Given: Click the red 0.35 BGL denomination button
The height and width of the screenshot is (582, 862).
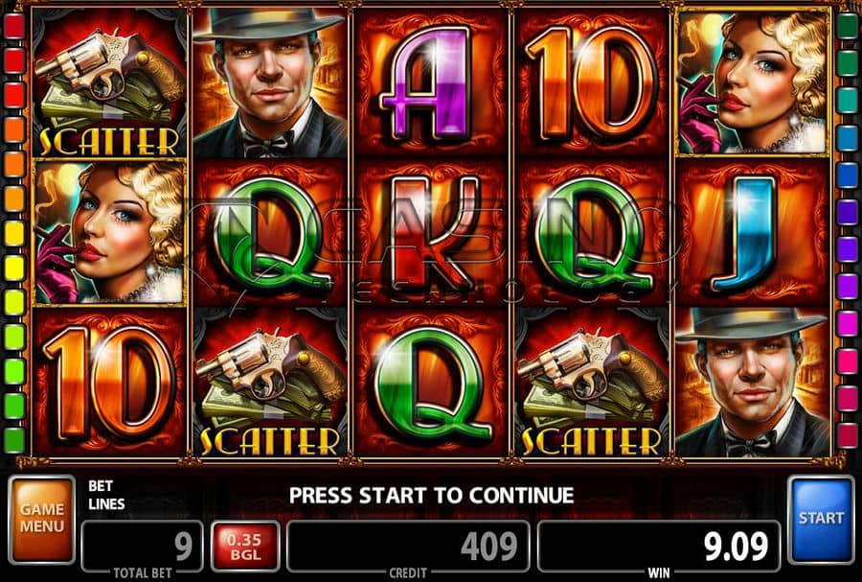Looking at the screenshot, I should pos(245,547).
